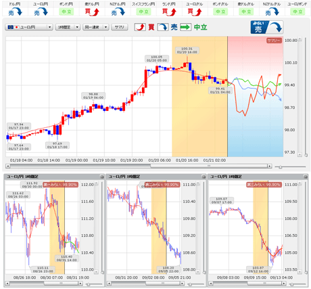
Task: Click the 第一みらい similarity badge
Action: coord(60,185)
